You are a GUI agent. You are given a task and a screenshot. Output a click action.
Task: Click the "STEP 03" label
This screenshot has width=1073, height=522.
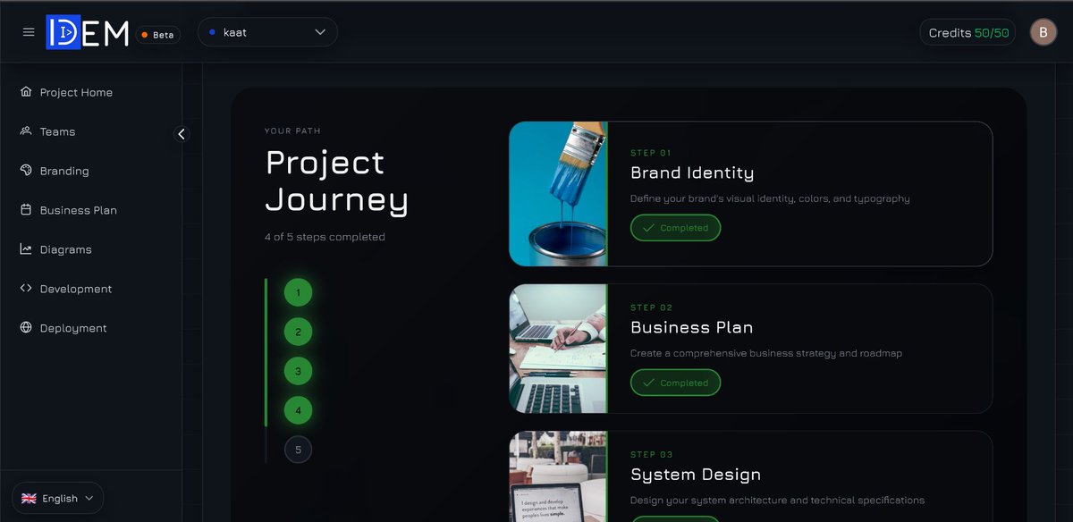click(x=651, y=454)
